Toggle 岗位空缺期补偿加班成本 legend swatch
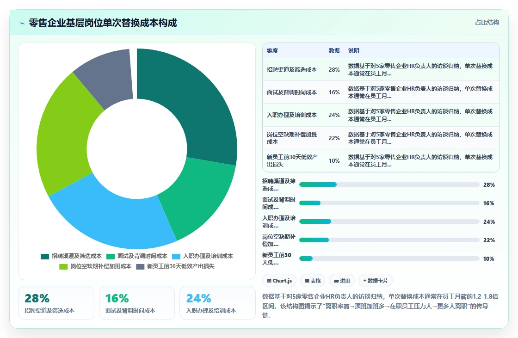The height and width of the screenshot is (338, 518). (x=63, y=267)
